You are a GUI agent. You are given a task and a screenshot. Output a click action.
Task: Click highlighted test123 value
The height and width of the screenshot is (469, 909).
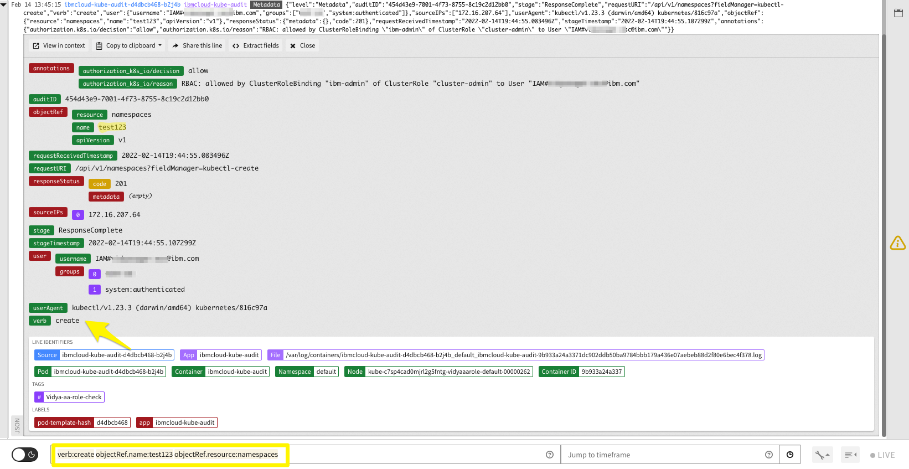tap(112, 127)
